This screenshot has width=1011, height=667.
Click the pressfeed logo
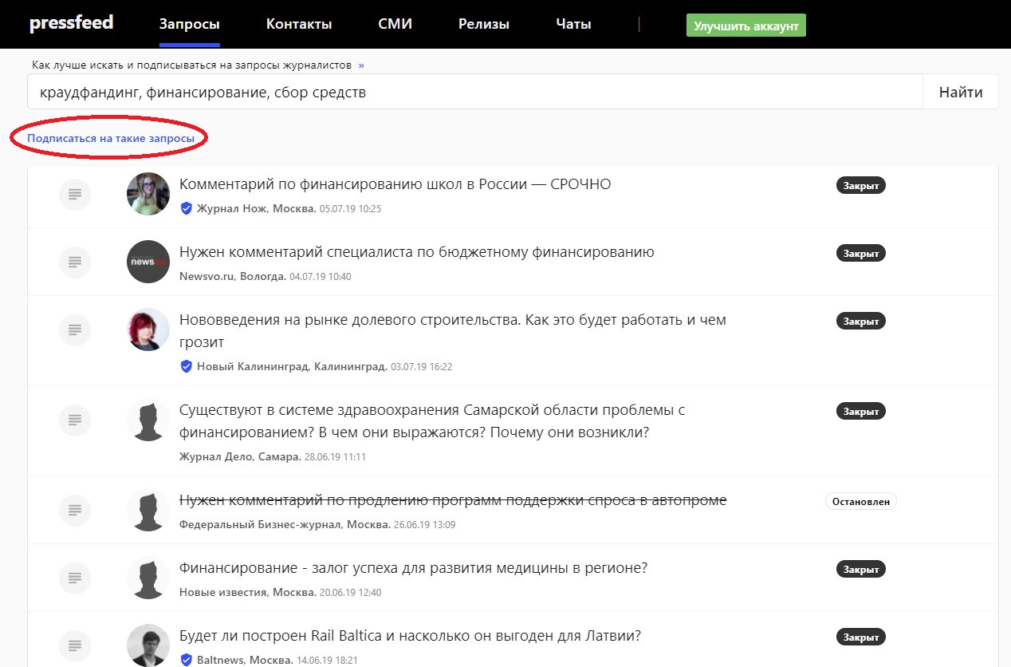[x=71, y=23]
